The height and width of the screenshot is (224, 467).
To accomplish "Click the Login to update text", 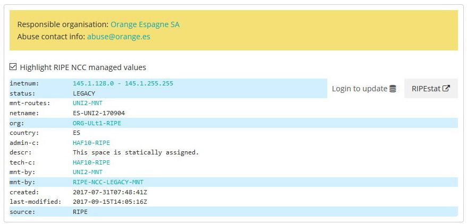I will 360,89.
